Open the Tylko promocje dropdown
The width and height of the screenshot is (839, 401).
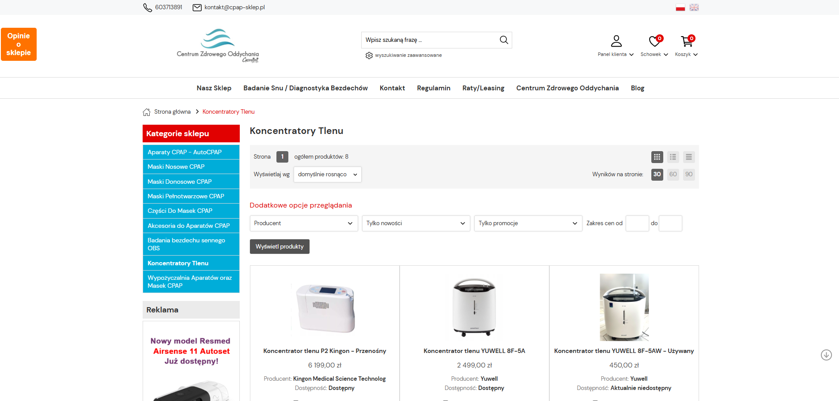point(528,223)
